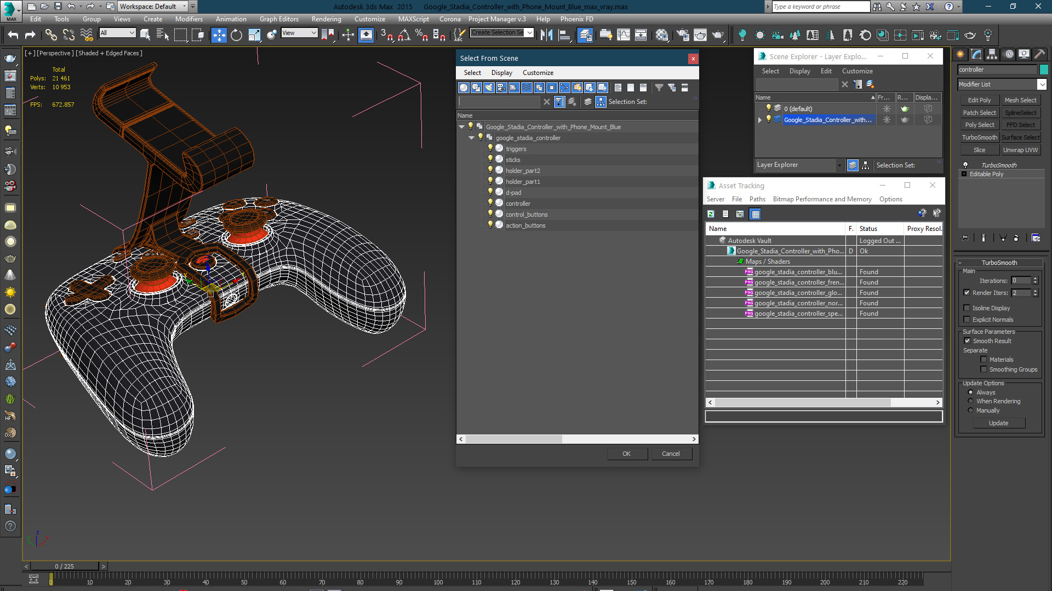Click OK in Select From Scene

[x=626, y=454]
